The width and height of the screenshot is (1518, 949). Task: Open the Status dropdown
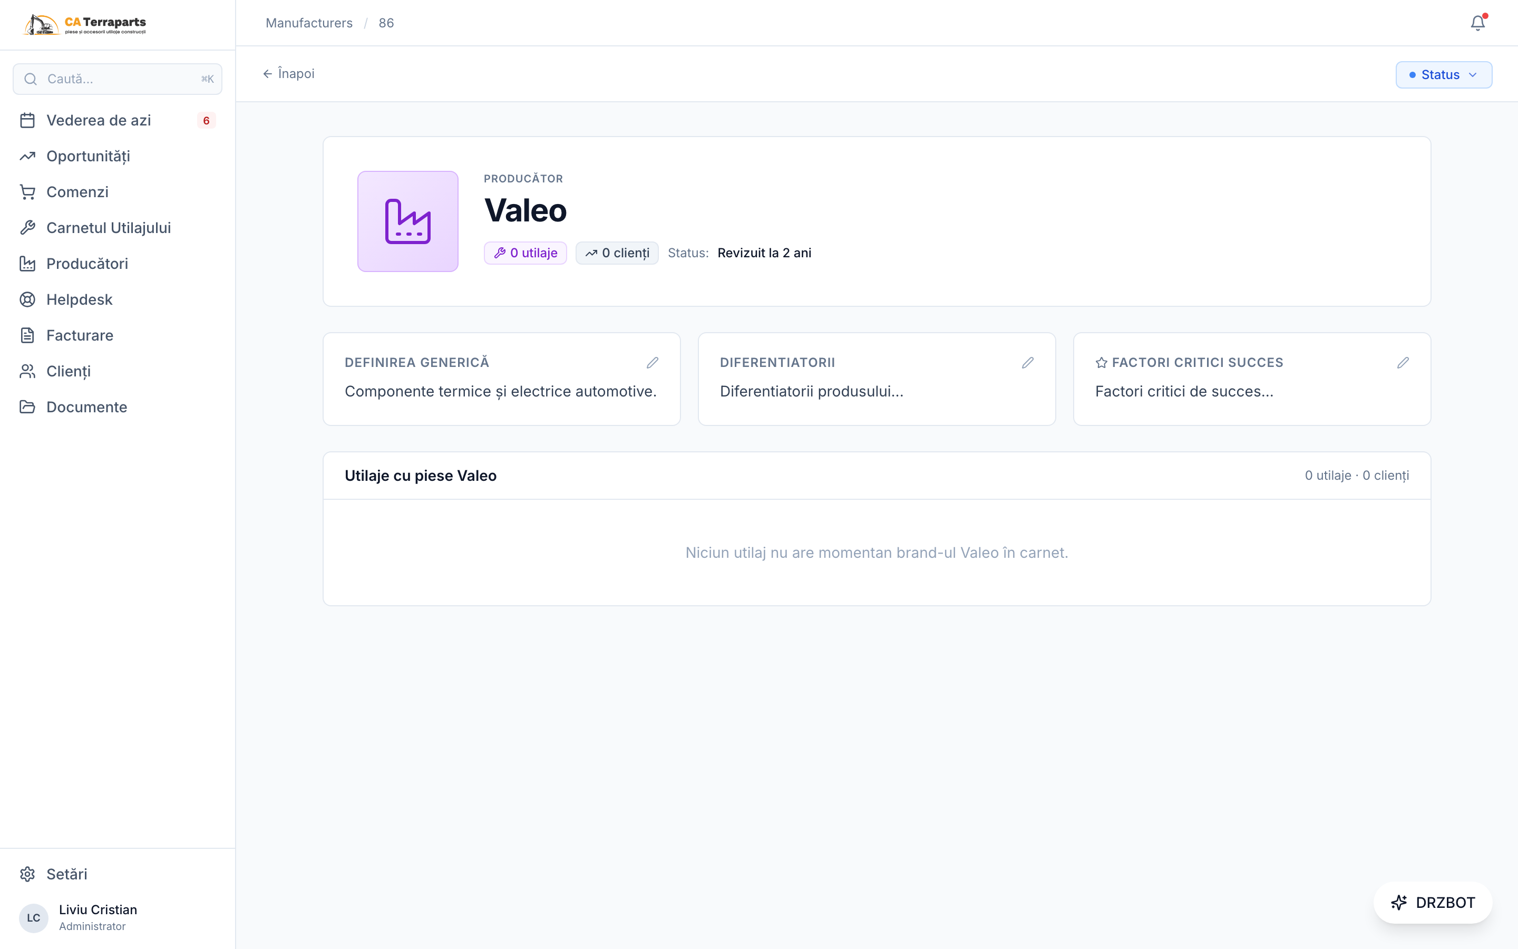coord(1443,75)
